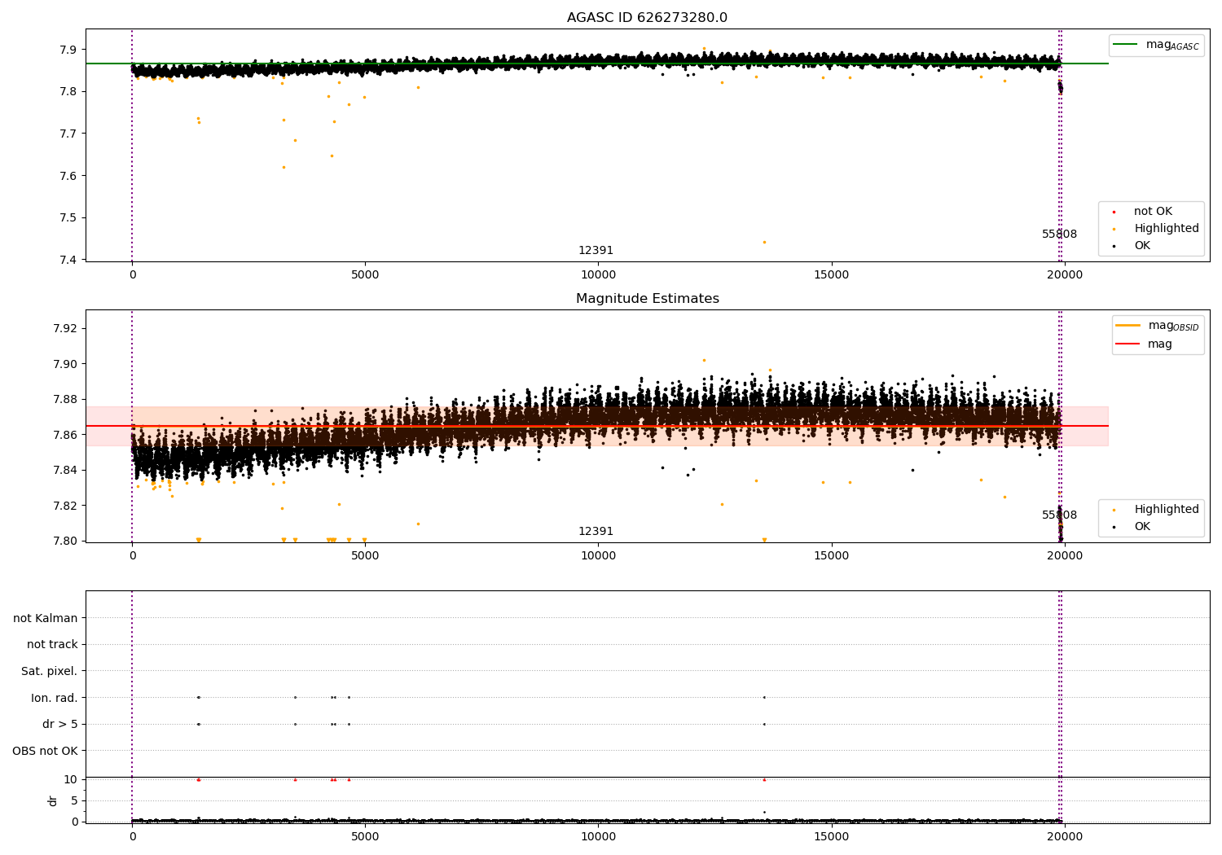Click the 12391 label in the top plot

click(596, 251)
